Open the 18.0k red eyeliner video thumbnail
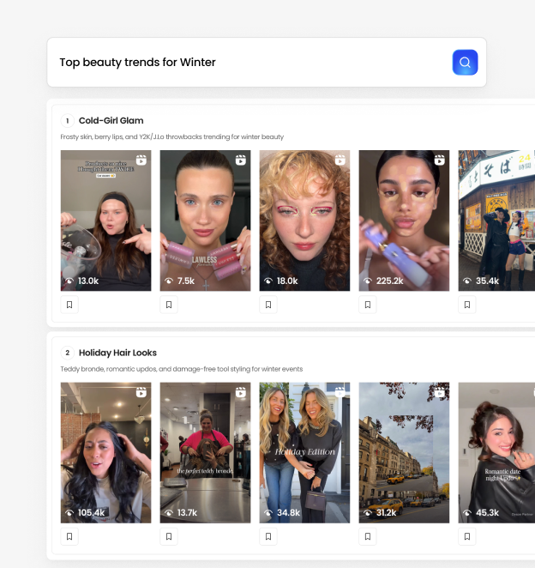The image size is (535, 568). pos(304,221)
